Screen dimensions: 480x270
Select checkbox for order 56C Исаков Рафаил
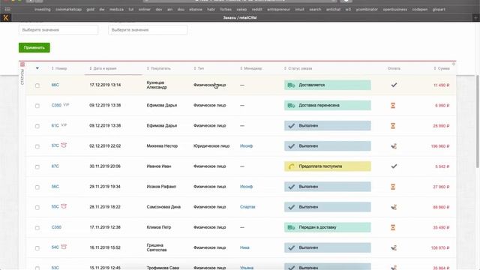click(x=37, y=187)
